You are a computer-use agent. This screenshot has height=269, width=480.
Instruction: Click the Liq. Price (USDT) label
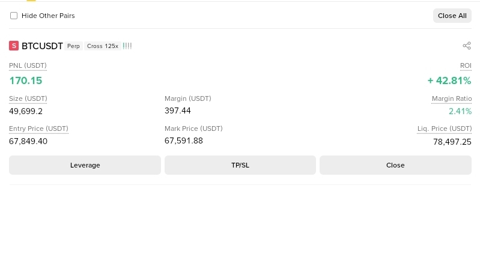click(445, 128)
